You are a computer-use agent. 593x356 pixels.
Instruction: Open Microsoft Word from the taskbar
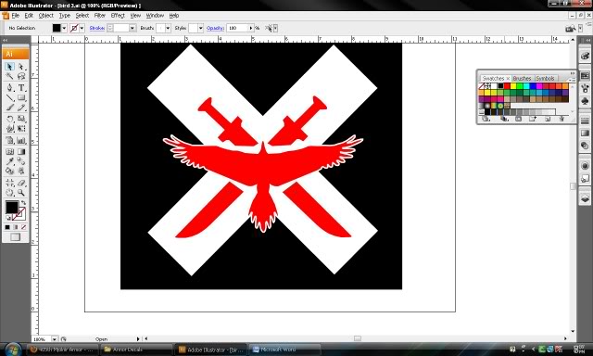point(284,350)
